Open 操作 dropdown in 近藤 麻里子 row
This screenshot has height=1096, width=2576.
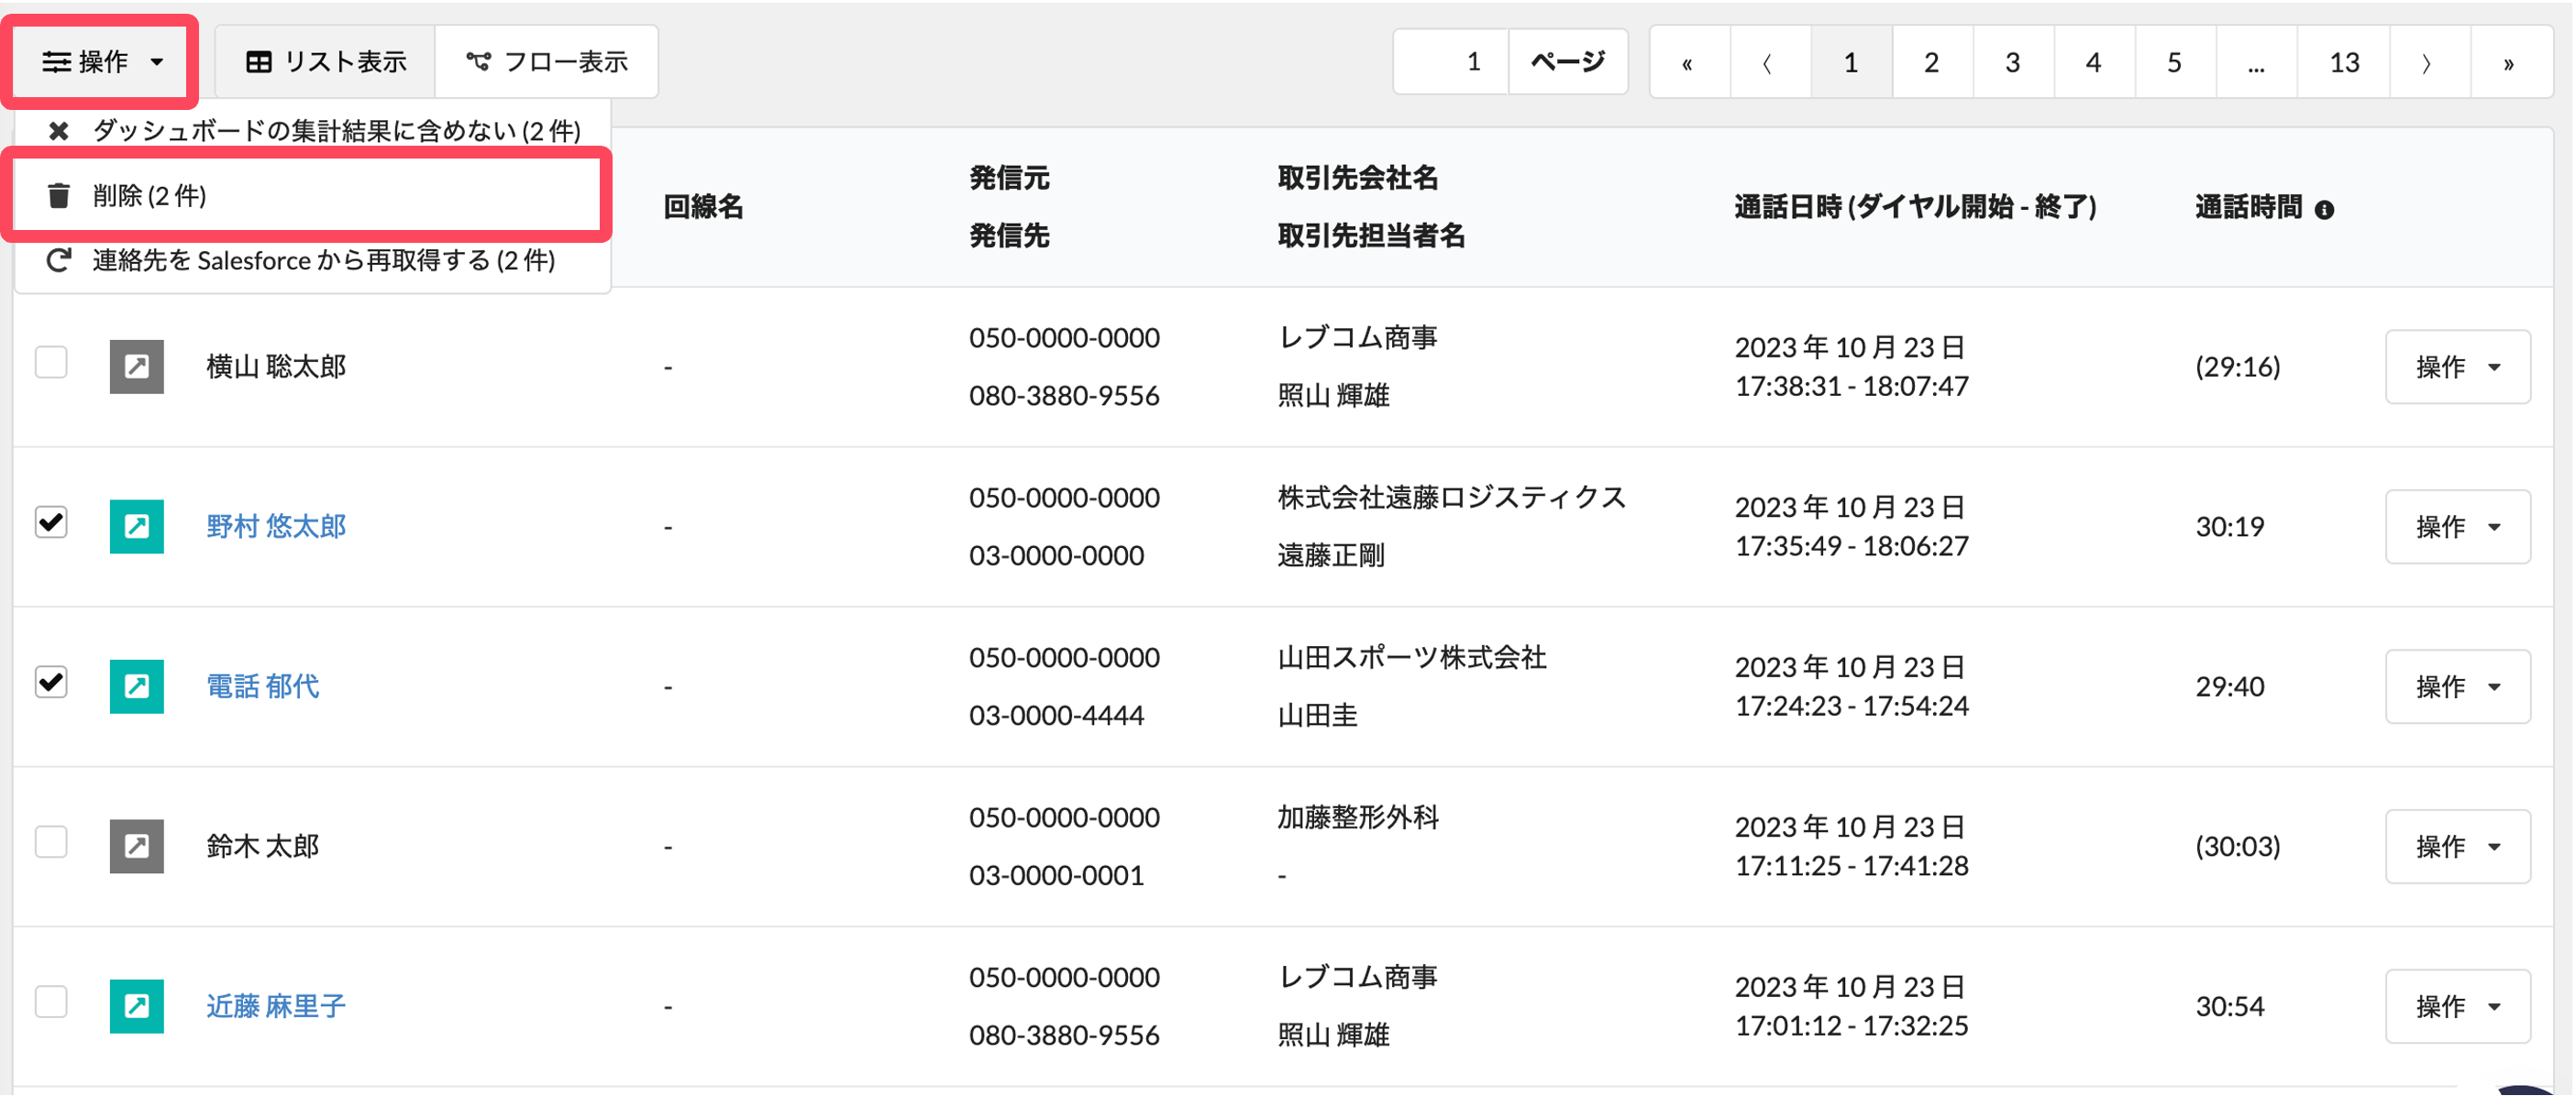[2458, 1006]
